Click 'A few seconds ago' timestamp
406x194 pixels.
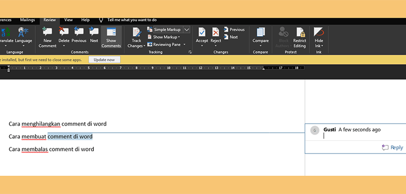tap(359, 130)
